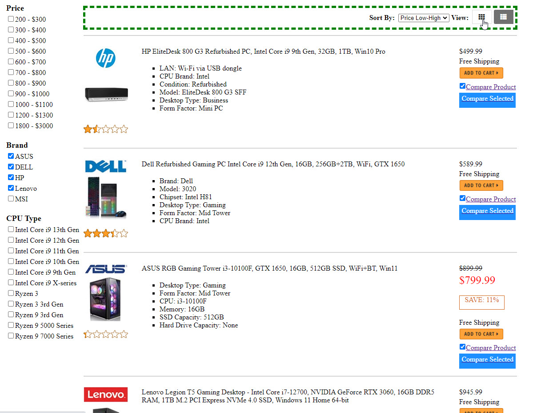Click the Lenovo brand logo
Screen dimensions: 537x413
tap(106, 394)
